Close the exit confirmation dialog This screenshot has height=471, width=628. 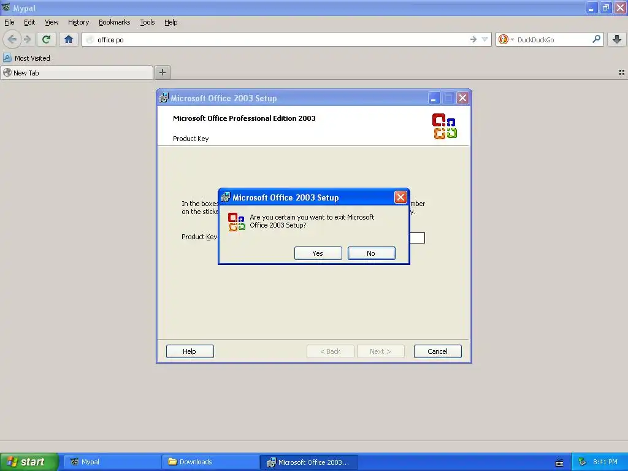[400, 197]
